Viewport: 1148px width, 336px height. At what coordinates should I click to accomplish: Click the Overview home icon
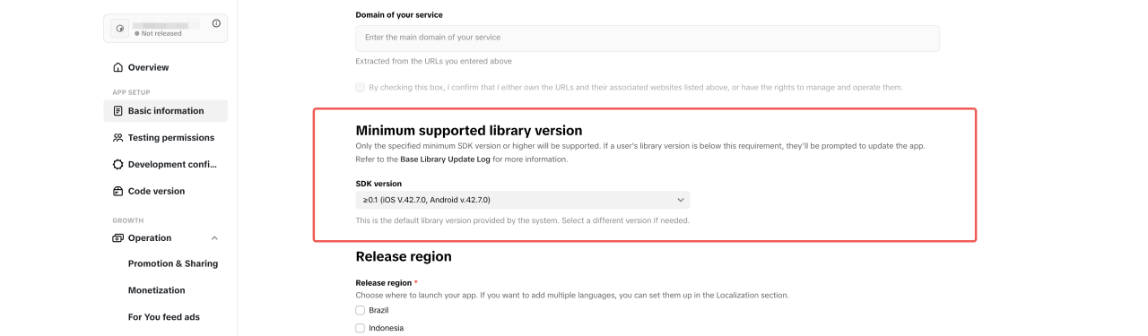[x=117, y=67]
